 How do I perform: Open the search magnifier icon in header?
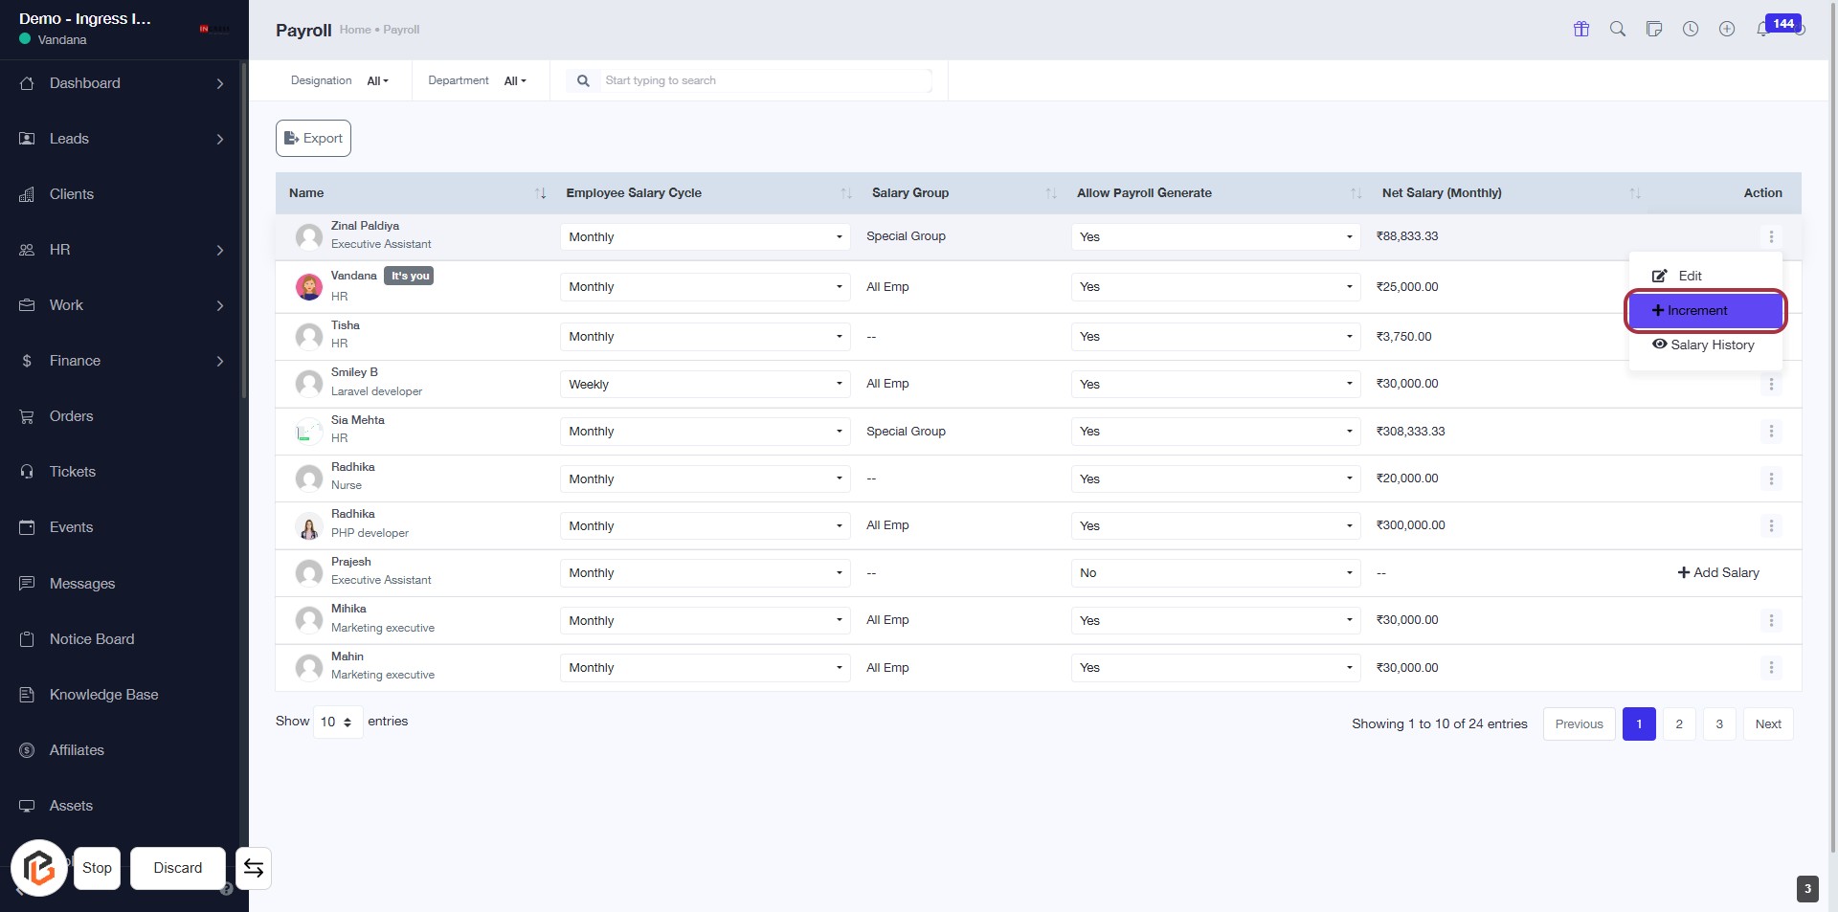(1617, 29)
